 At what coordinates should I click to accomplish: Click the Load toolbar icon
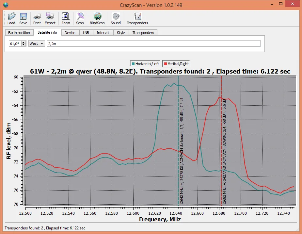(11, 18)
